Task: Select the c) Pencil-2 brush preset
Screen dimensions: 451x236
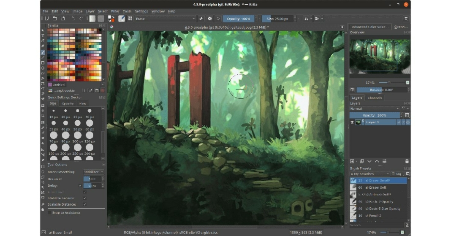Action: pos(378,216)
